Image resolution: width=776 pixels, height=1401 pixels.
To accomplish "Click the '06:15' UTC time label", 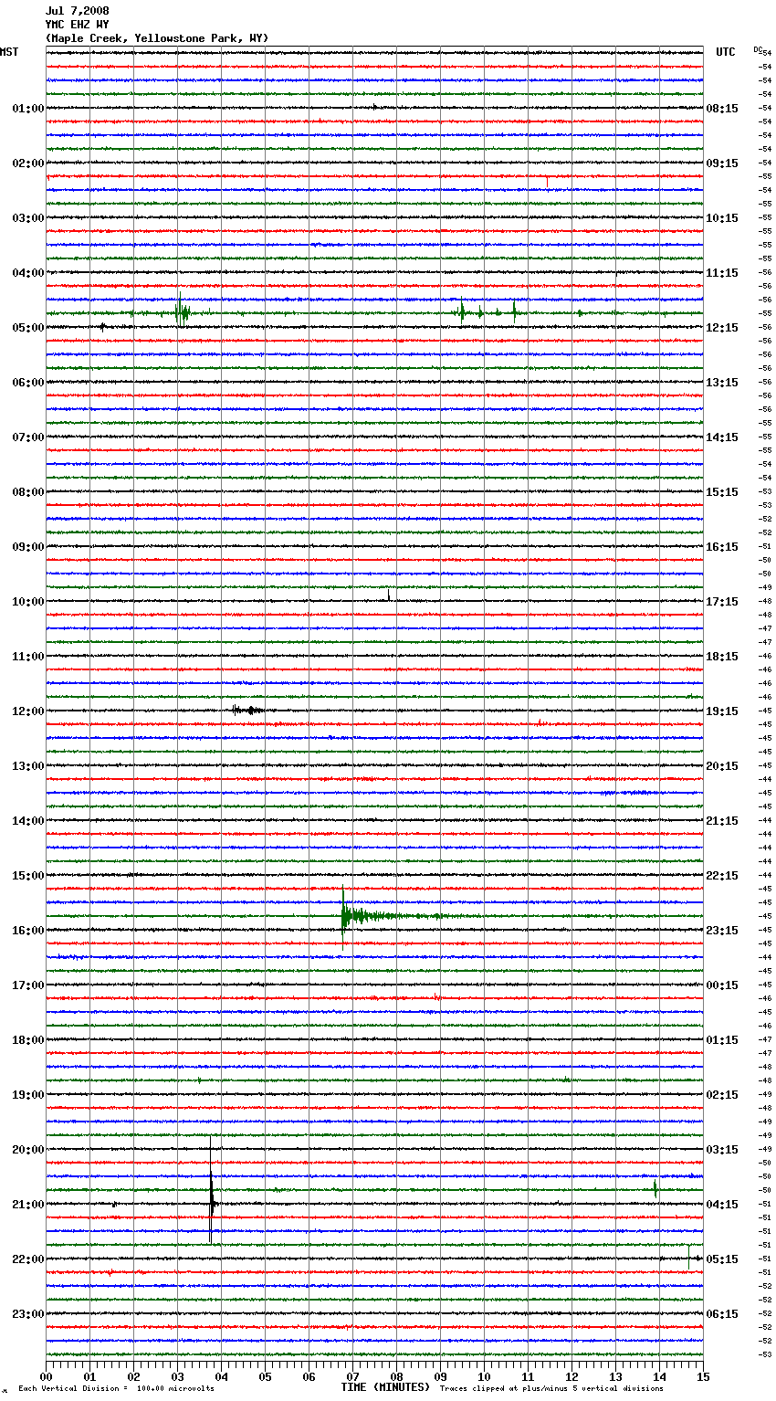I will 722,1314.
